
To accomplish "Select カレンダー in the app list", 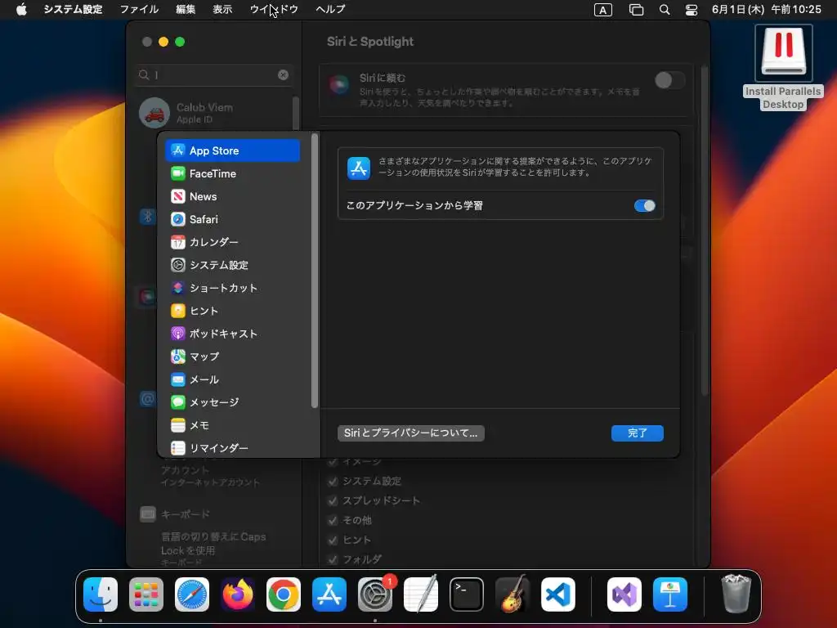I will point(233,242).
